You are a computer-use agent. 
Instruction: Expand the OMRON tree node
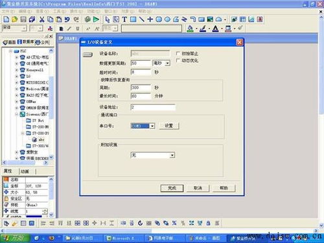tap(17, 108)
